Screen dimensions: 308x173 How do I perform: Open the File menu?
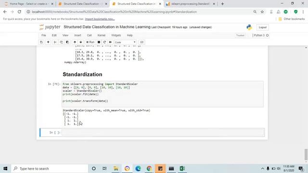[x=44, y=35]
